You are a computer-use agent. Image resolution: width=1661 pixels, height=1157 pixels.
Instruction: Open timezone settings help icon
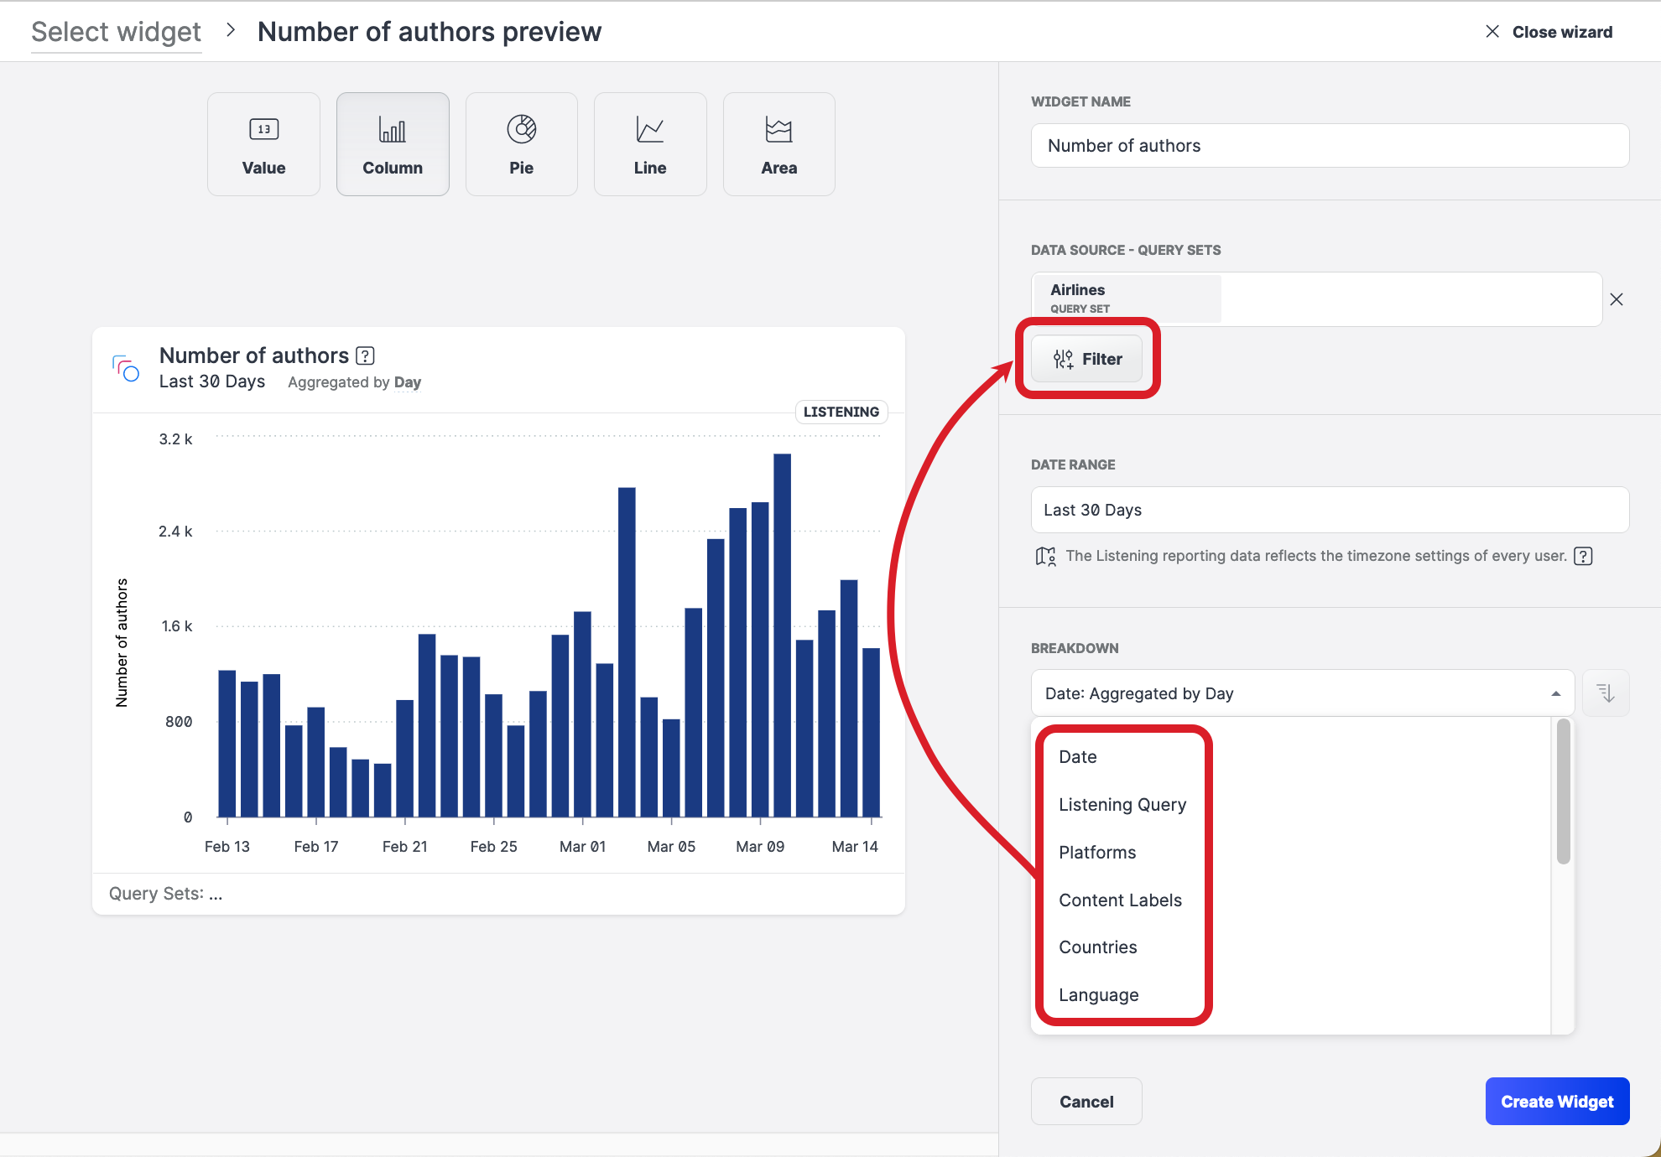click(x=1583, y=556)
